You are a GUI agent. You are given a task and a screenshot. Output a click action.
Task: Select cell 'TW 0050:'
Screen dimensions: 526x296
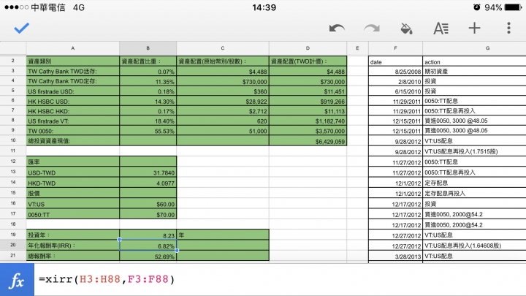coord(73,131)
